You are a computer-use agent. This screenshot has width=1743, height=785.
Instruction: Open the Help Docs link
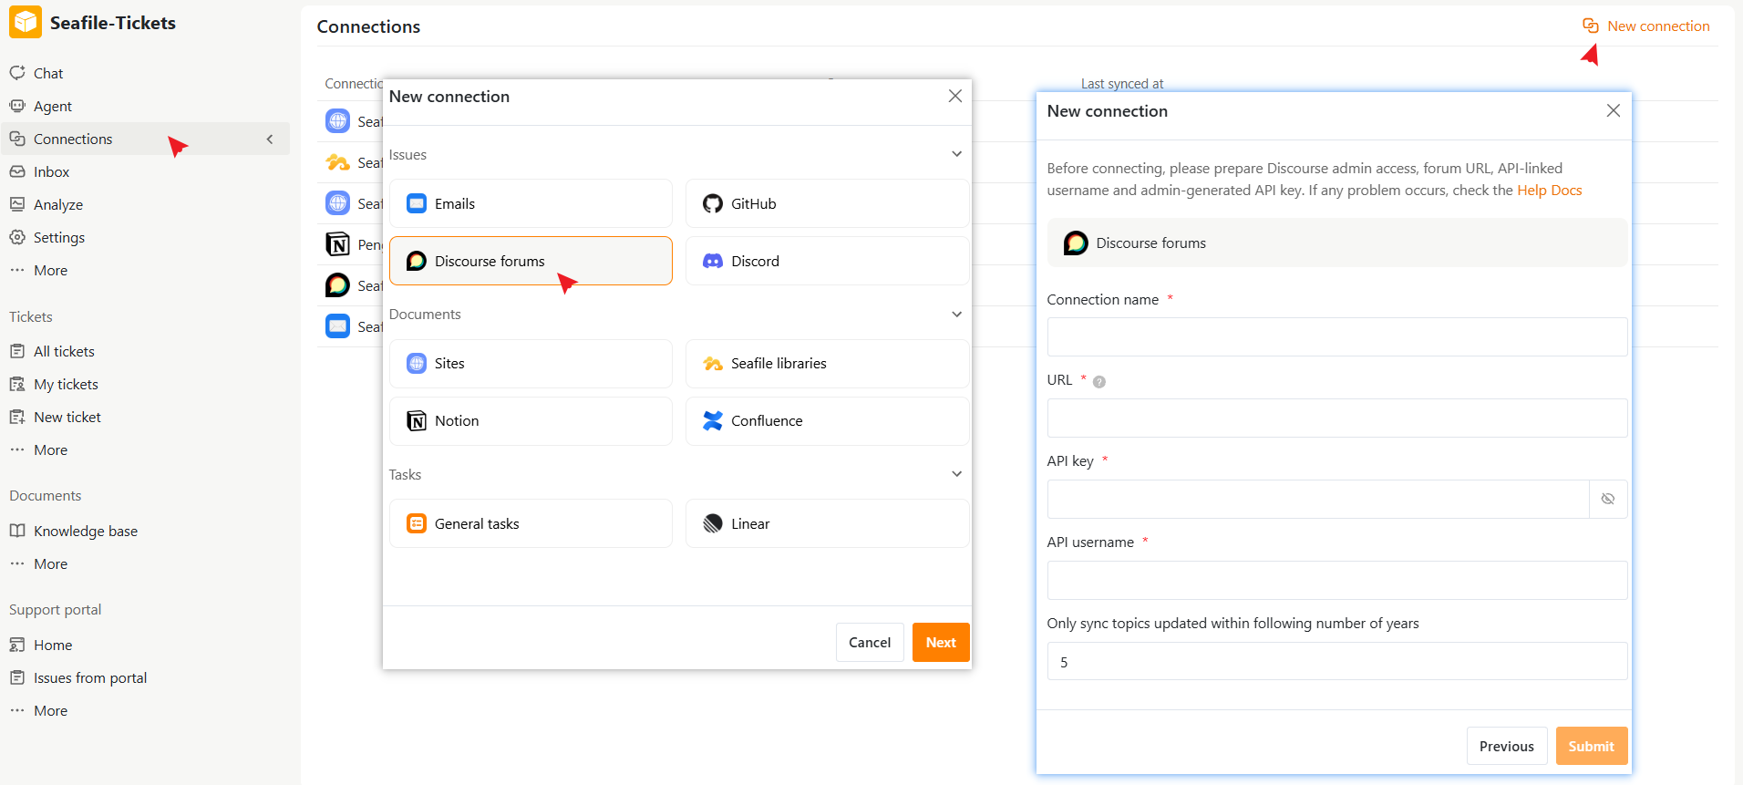coord(1550,190)
